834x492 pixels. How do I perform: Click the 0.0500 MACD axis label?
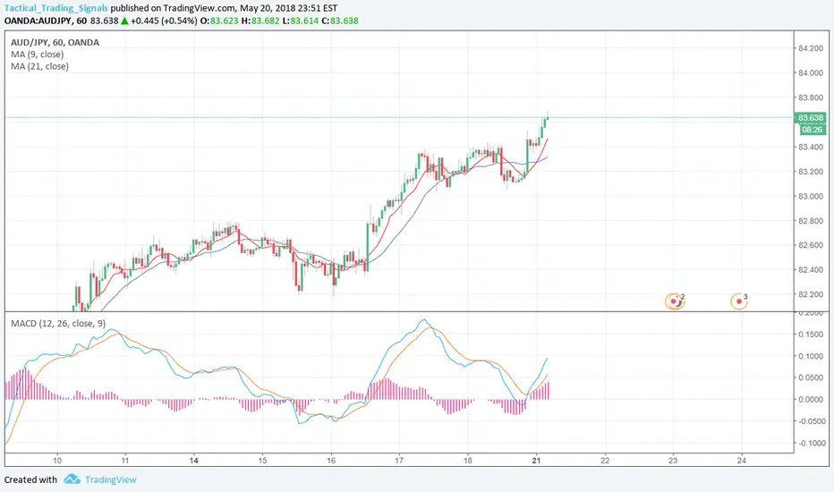coord(813,377)
